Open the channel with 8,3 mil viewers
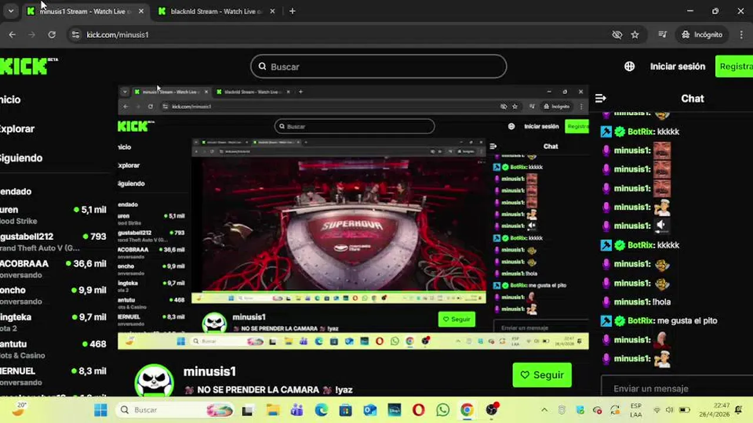 53,376
